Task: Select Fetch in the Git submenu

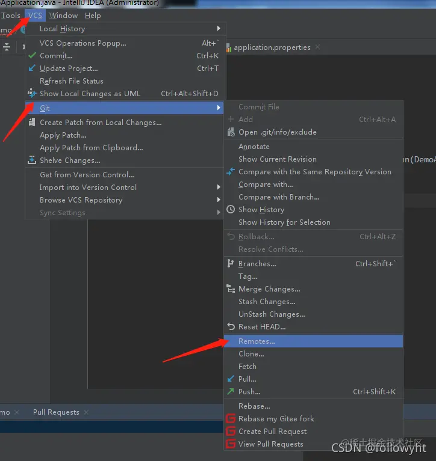Action: click(313, 366)
